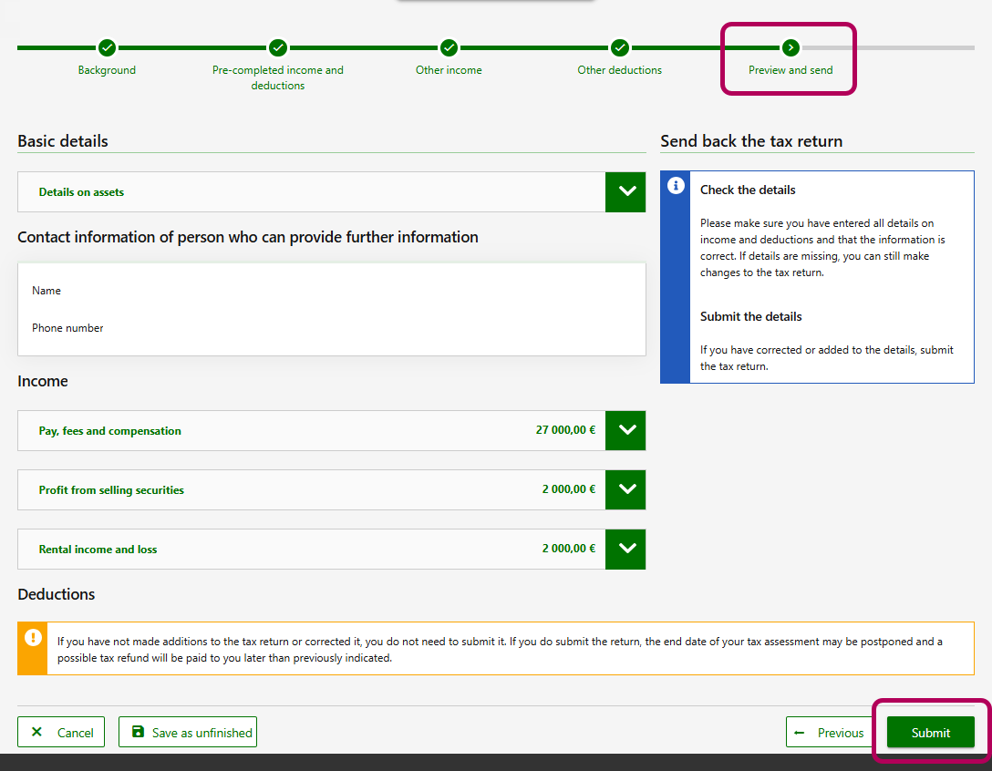Click the orange warning exclamation icon
This screenshot has height=771, width=992.
[x=33, y=637]
